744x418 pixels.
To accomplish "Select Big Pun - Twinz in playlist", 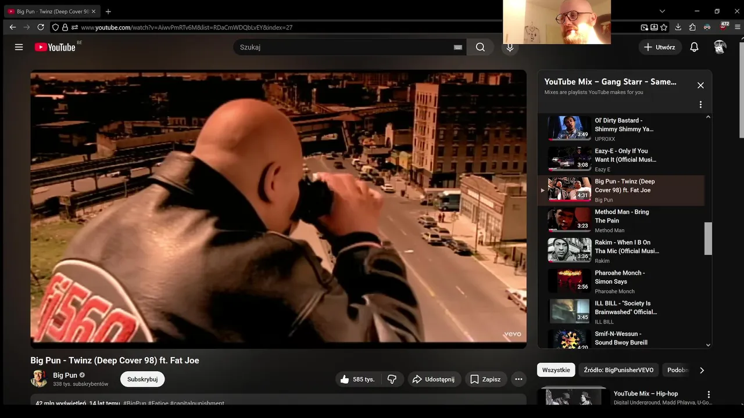I will (621, 190).
